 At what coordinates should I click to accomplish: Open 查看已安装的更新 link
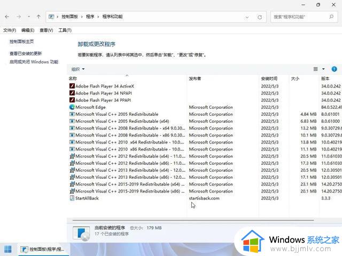[26, 53]
